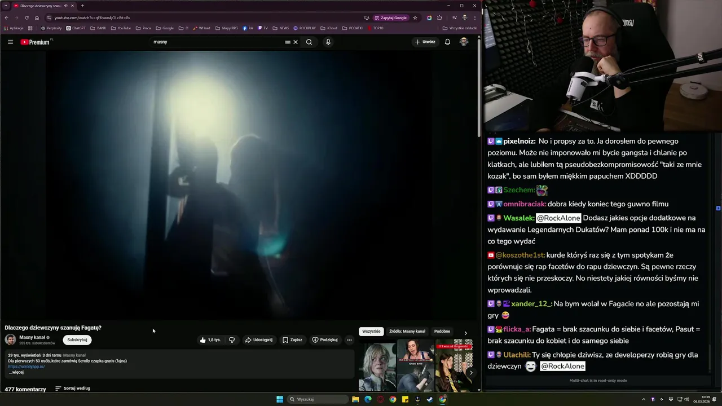Viewport: 722px width, 406px height.
Task: Open the blonde woman video thumbnail
Action: (x=377, y=367)
